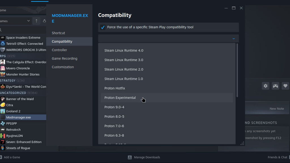Open Friends & Chat
This screenshot has width=290, height=163.
click(278, 157)
